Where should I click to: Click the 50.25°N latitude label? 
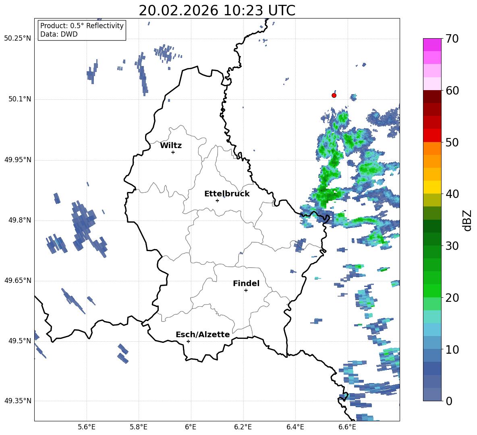click(18, 39)
